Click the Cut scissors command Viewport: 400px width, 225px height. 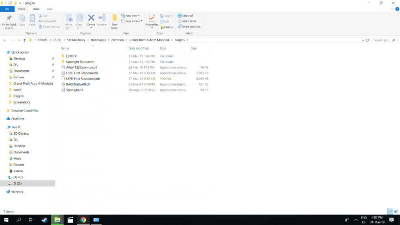pos(43,16)
